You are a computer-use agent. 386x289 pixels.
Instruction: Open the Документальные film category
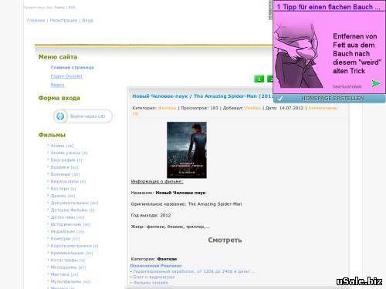tap(69, 203)
